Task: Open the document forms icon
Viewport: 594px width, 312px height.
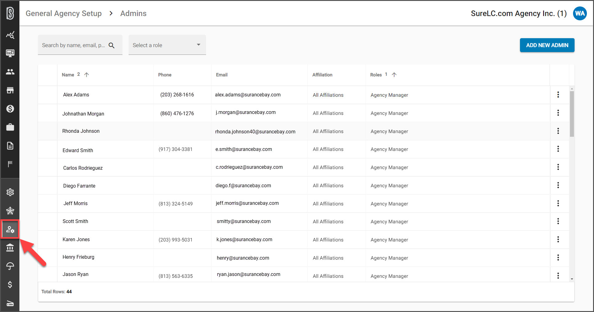Action: pyautogui.click(x=10, y=145)
